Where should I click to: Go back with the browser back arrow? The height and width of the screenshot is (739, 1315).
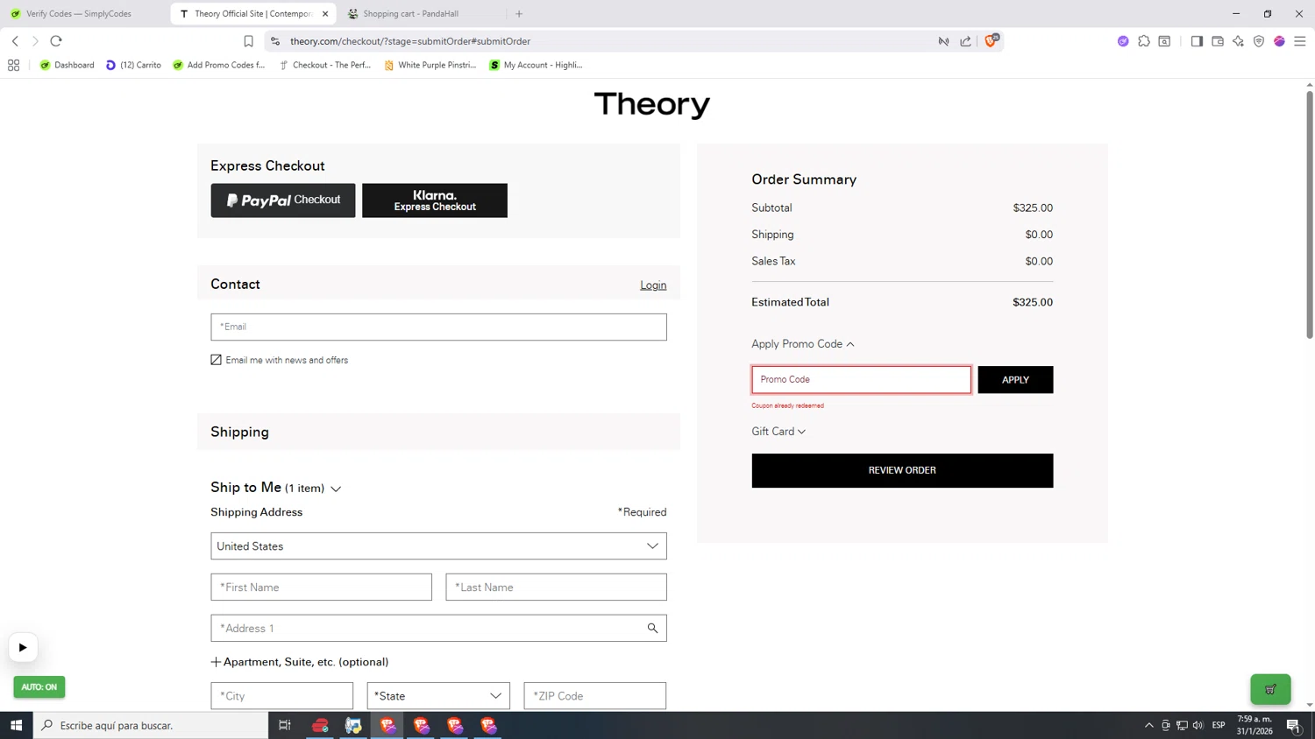pyautogui.click(x=15, y=41)
